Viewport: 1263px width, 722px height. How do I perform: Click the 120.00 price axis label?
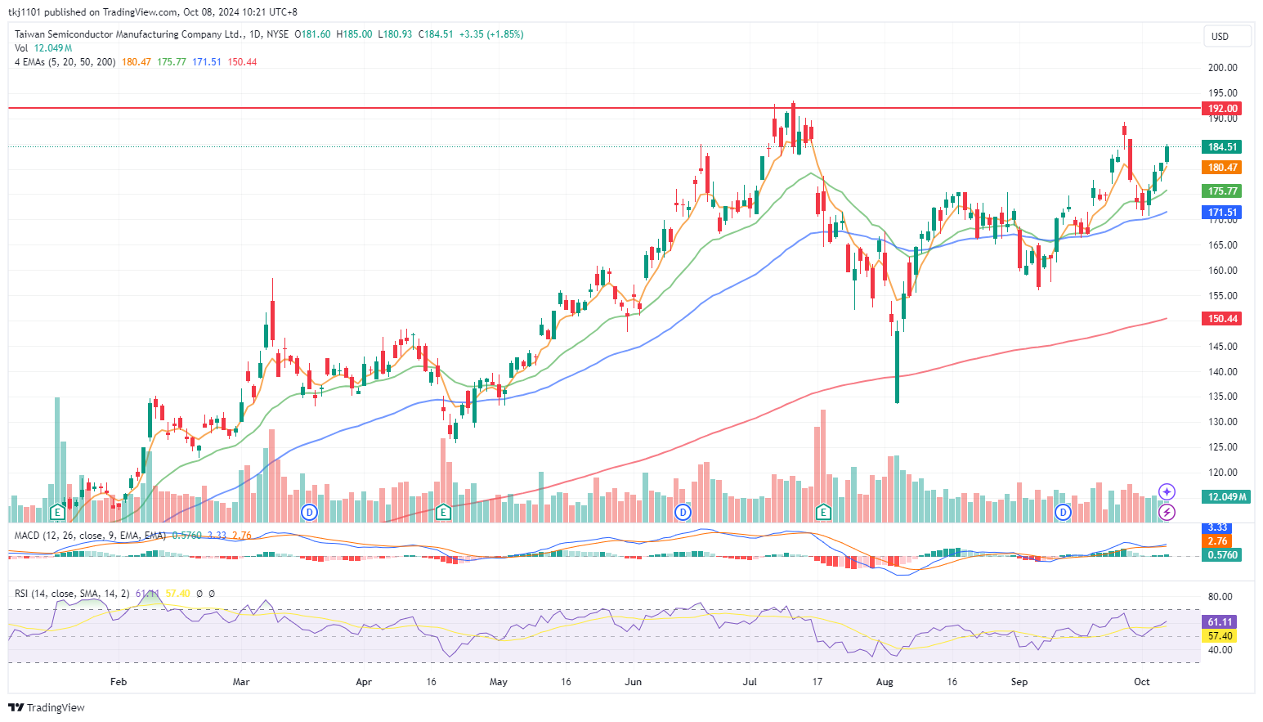coord(1222,473)
